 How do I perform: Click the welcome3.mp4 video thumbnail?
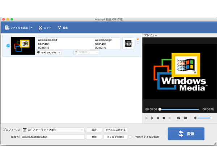point(23,46)
